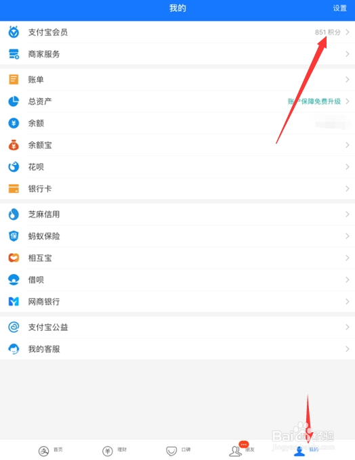The height and width of the screenshot is (460, 355).
Task: Tap the 相互宝 heart icon
Action: pos(14,258)
